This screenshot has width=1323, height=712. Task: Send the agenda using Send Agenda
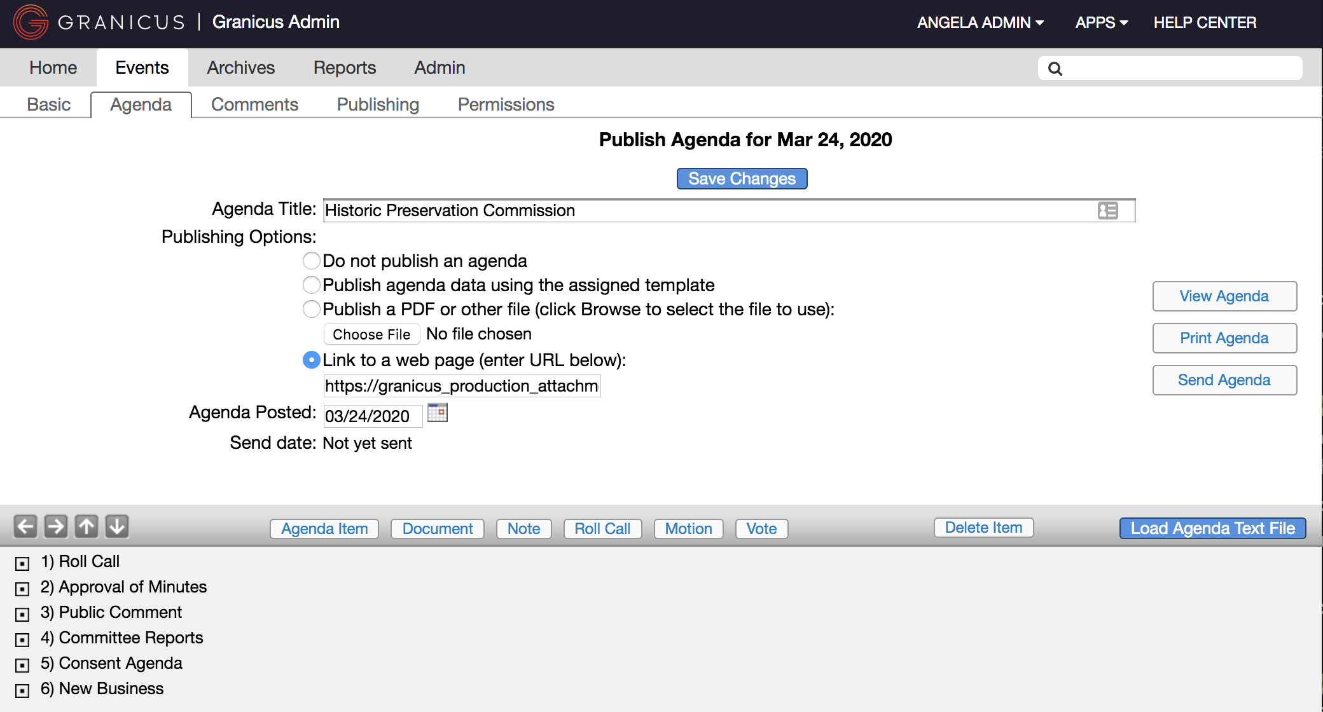pyautogui.click(x=1224, y=380)
